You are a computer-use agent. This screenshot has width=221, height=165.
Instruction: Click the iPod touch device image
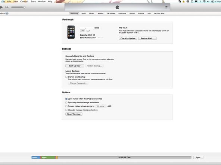[71, 32]
